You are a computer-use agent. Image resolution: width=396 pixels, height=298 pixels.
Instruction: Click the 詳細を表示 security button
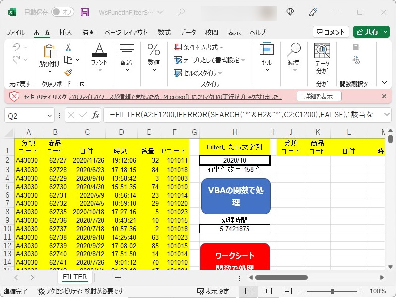tap(319, 97)
